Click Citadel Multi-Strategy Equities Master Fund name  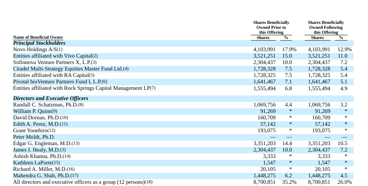pyautogui.click(x=68, y=69)
